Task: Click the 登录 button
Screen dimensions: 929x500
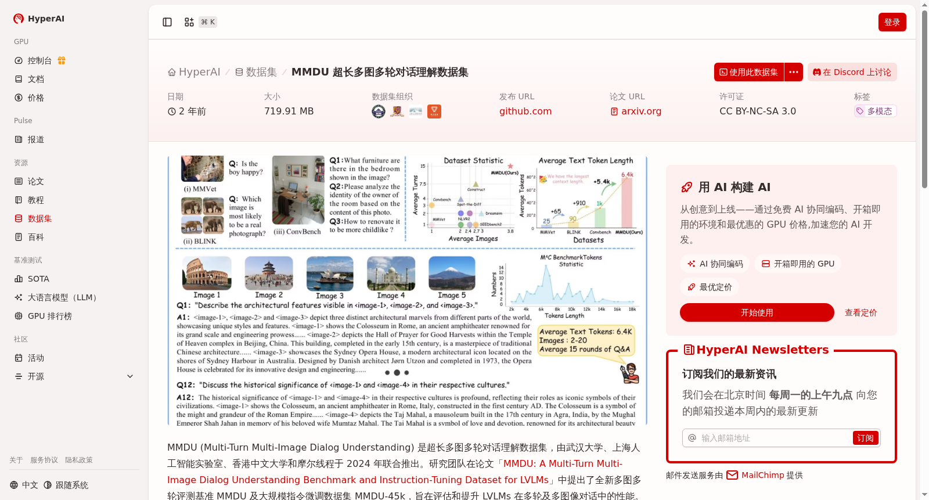Action: [x=892, y=22]
